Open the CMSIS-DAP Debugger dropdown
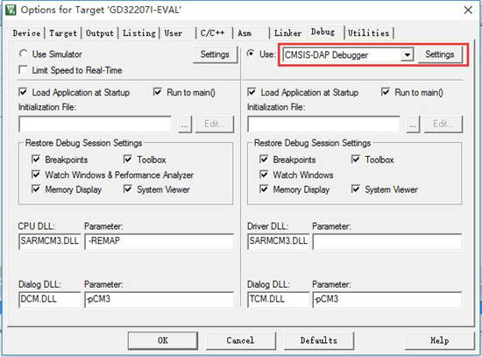The height and width of the screenshot is (357, 482). (x=407, y=55)
